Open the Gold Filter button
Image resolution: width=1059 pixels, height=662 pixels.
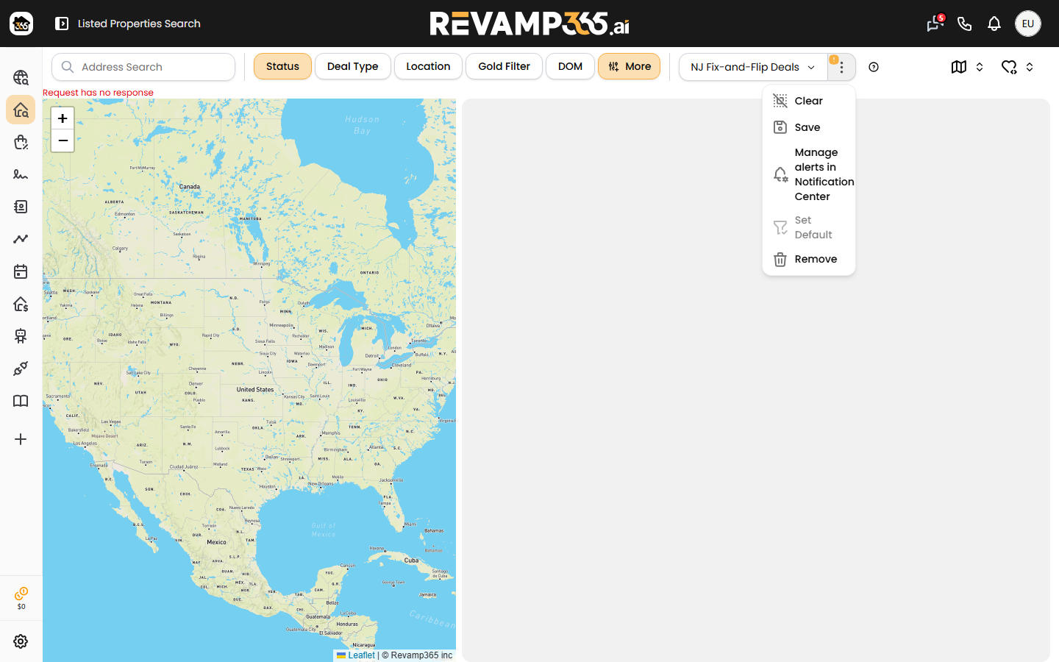[x=504, y=66]
